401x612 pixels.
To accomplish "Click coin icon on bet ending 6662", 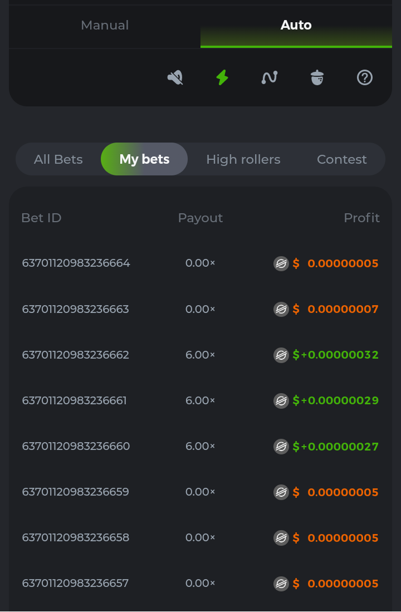I will (x=281, y=355).
